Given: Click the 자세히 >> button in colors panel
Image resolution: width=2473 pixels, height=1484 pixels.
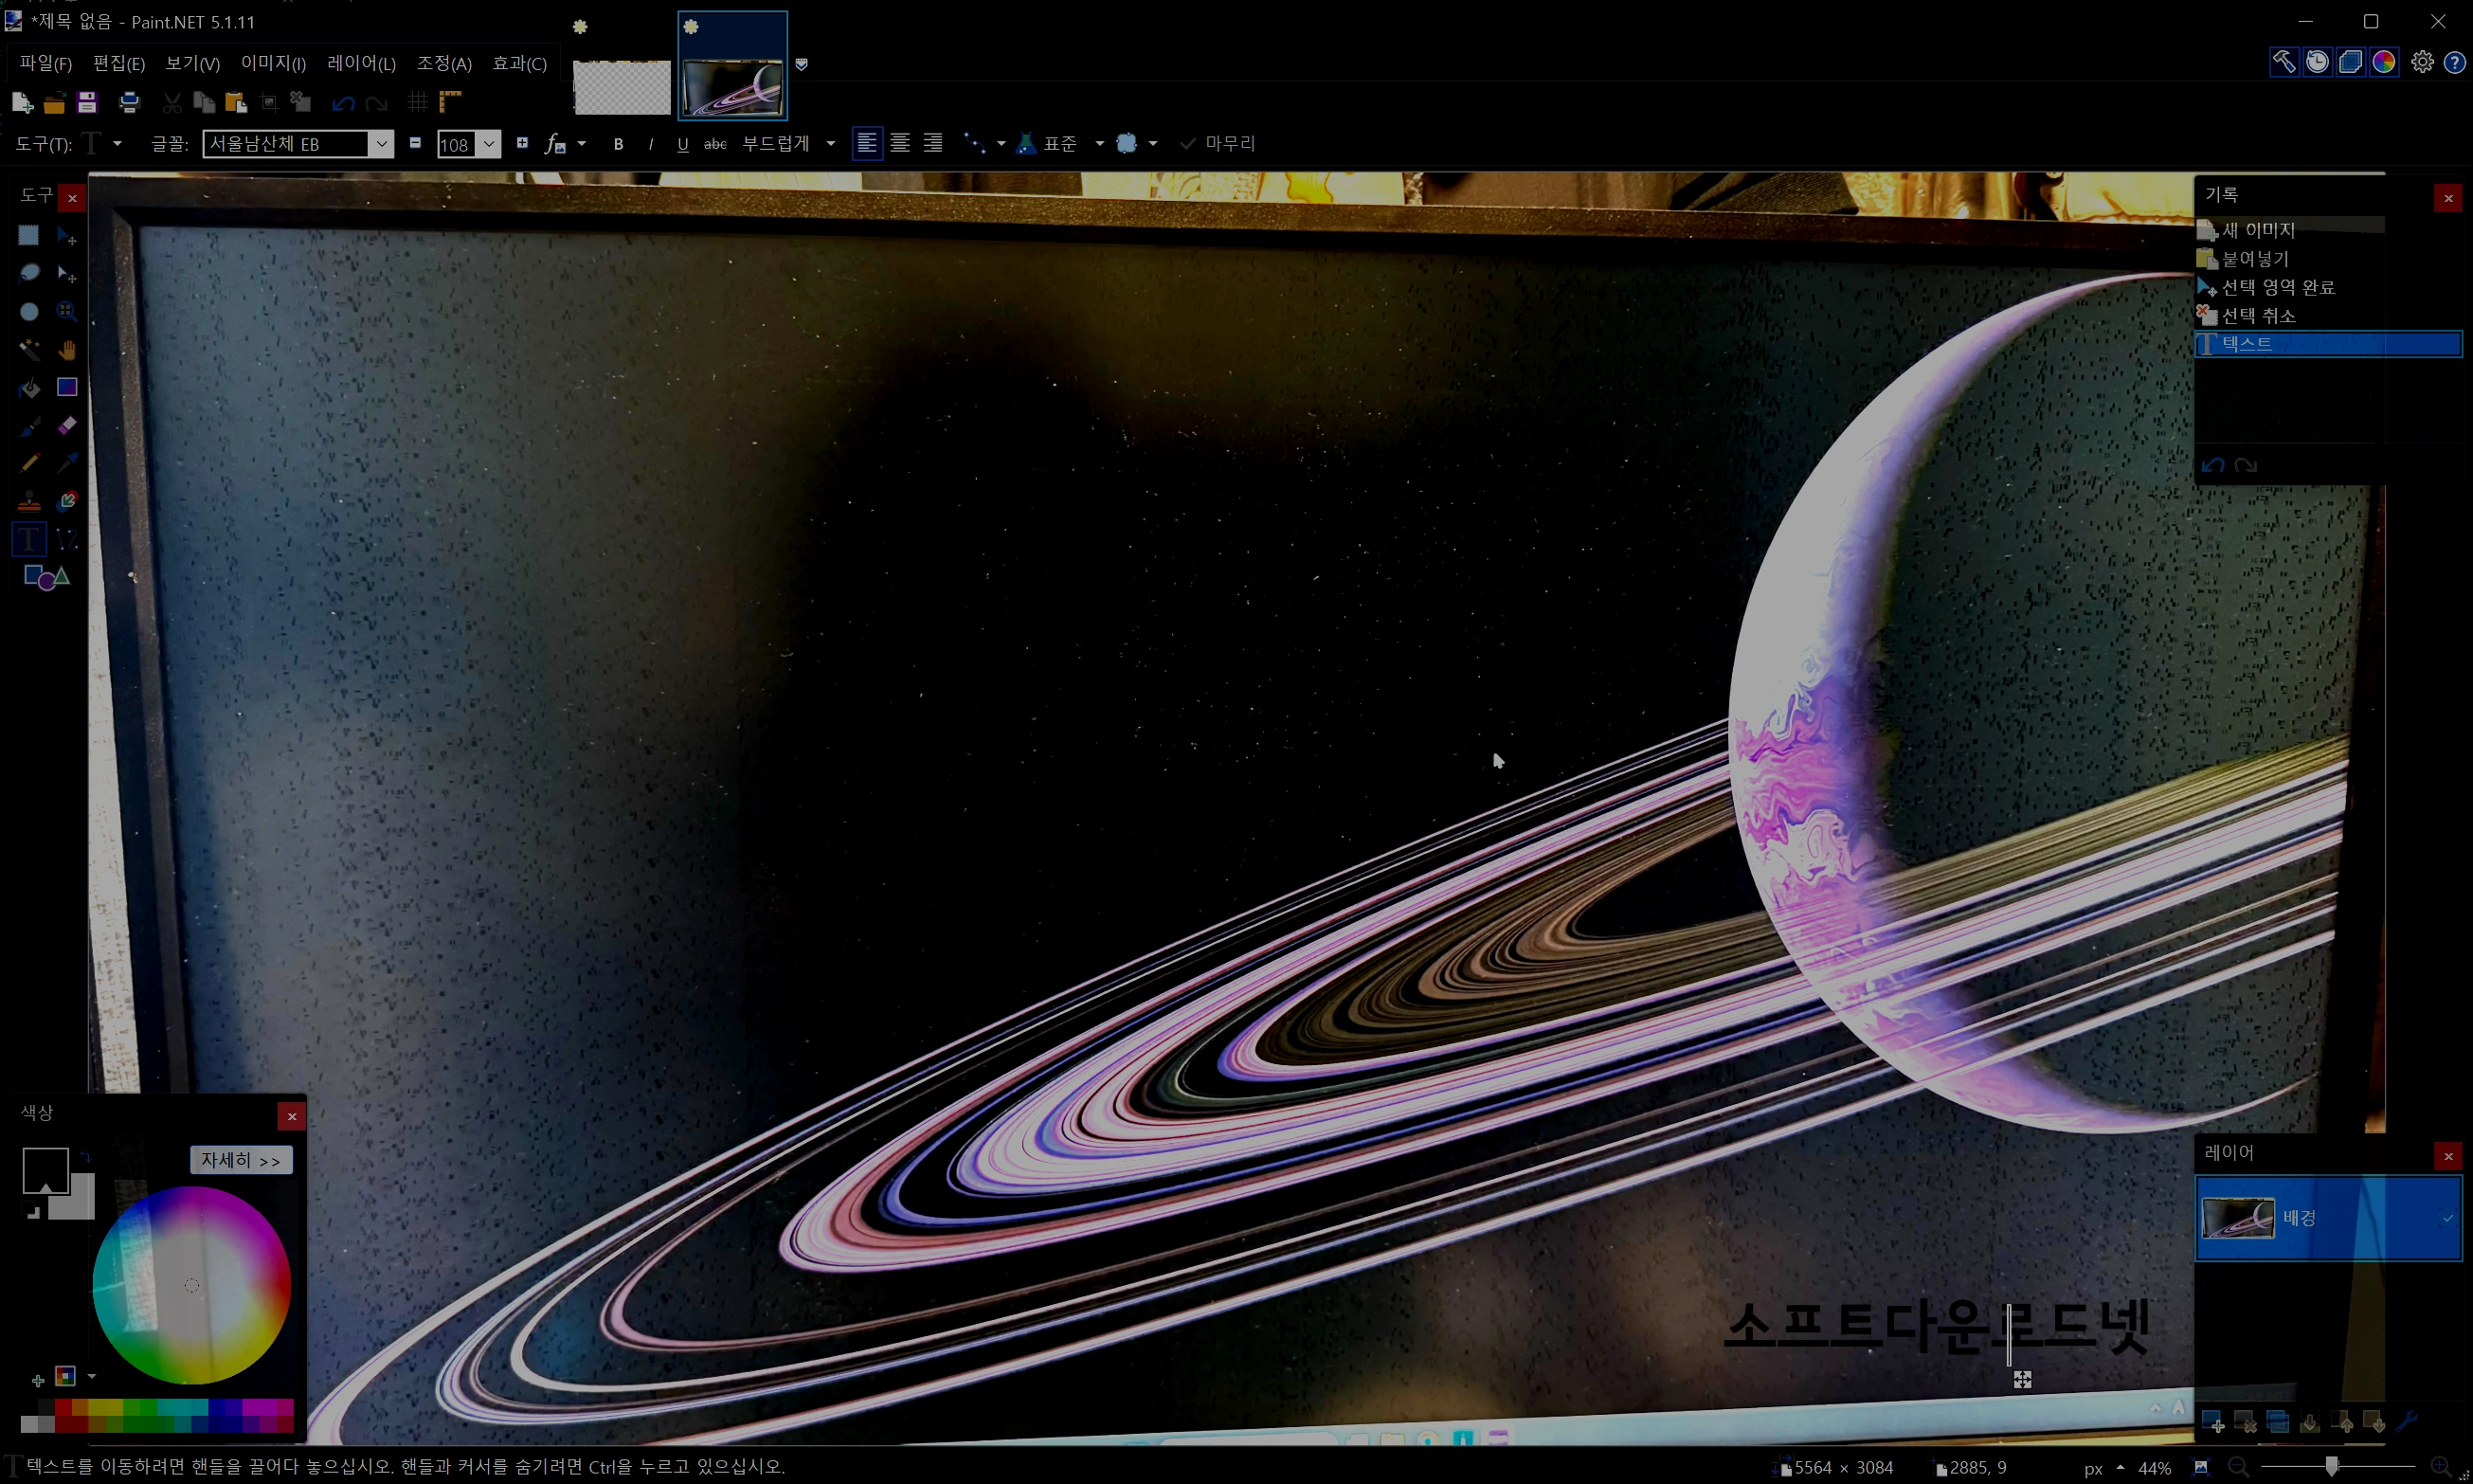Looking at the screenshot, I should 241,1160.
